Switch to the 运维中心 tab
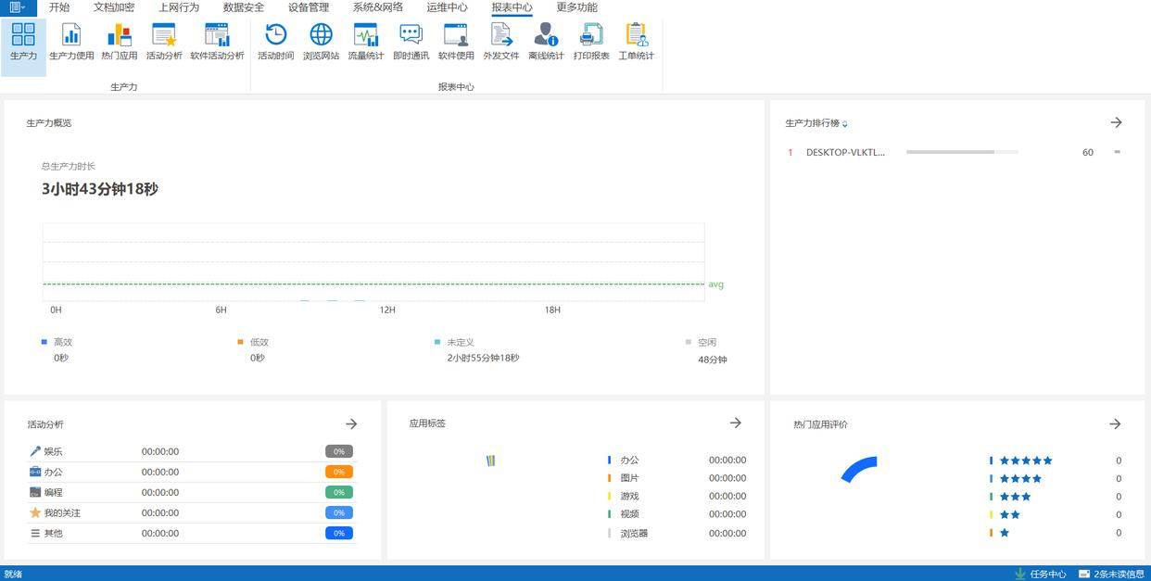The width and height of the screenshot is (1151, 581). point(447,7)
